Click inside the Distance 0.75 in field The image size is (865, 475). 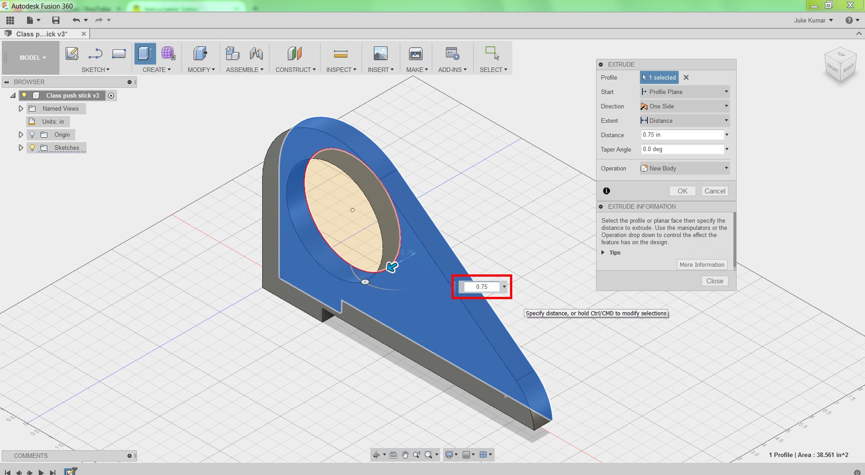(680, 134)
